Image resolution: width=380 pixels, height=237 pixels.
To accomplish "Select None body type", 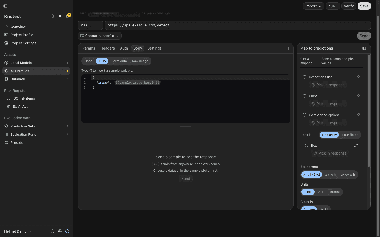I will tap(88, 61).
